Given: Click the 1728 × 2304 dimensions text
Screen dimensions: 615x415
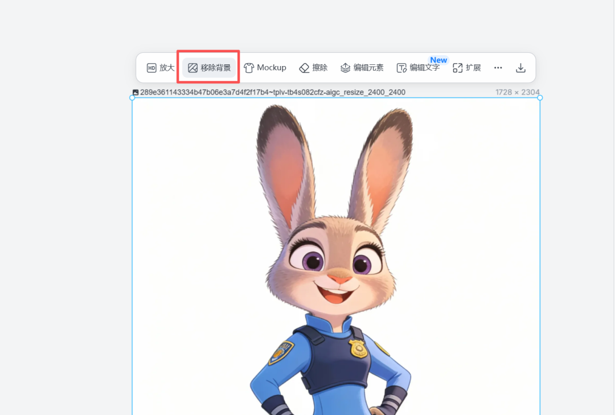Looking at the screenshot, I should (517, 92).
